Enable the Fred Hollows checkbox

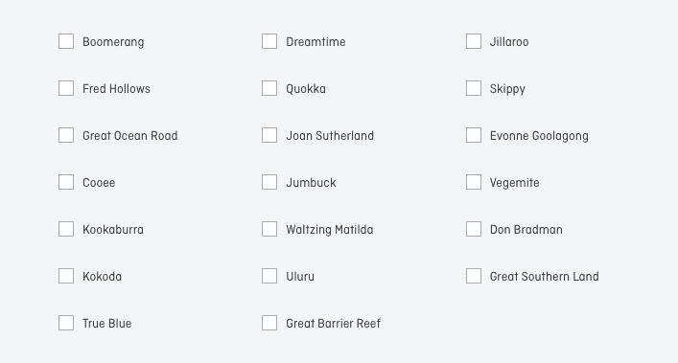[x=66, y=88]
